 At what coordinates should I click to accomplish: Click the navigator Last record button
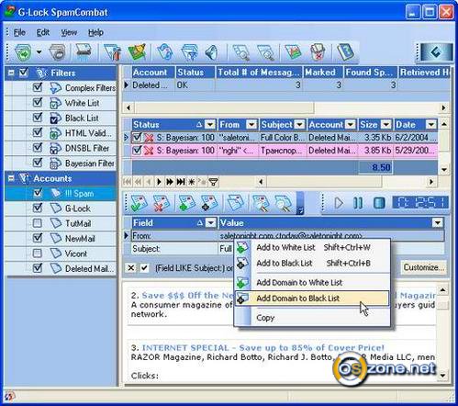click(181, 182)
